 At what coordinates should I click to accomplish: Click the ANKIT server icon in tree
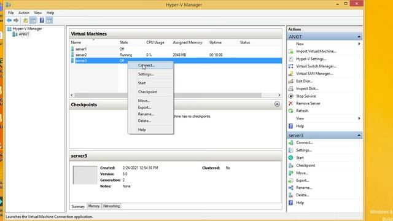click(15, 34)
